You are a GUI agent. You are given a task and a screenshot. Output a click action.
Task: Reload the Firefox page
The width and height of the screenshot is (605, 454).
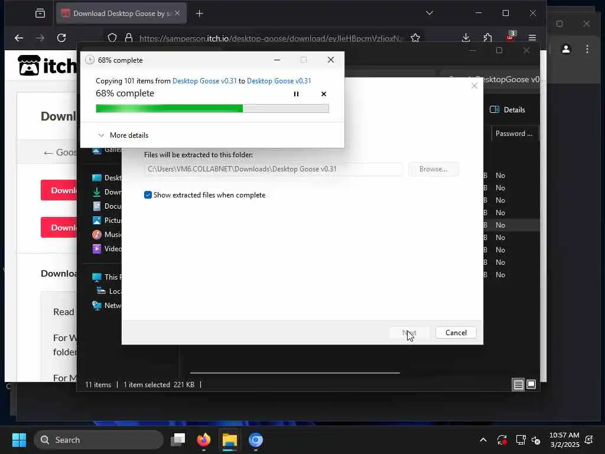(61, 38)
